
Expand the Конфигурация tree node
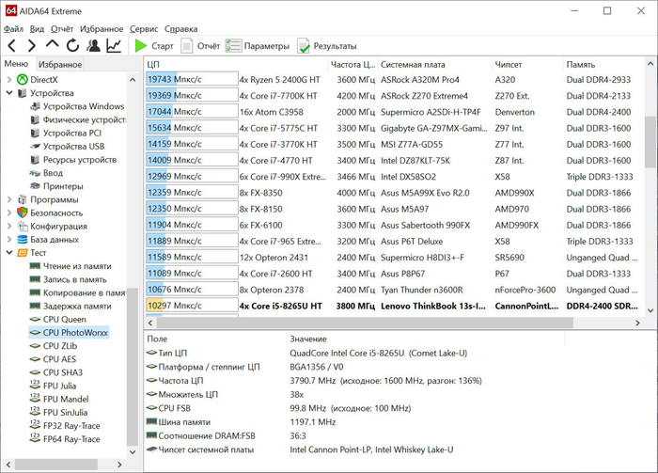(x=9, y=227)
